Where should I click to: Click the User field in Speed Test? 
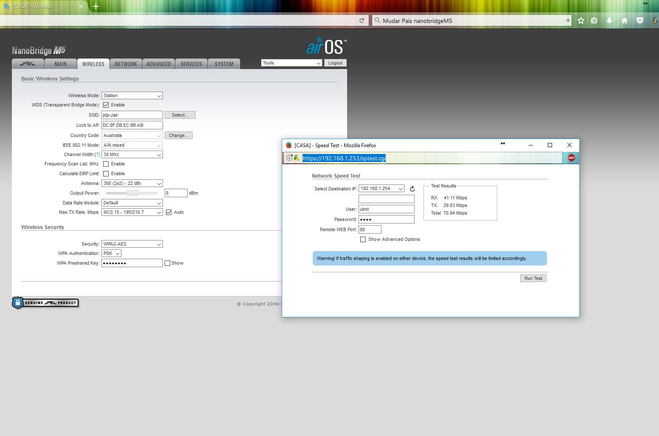point(387,209)
